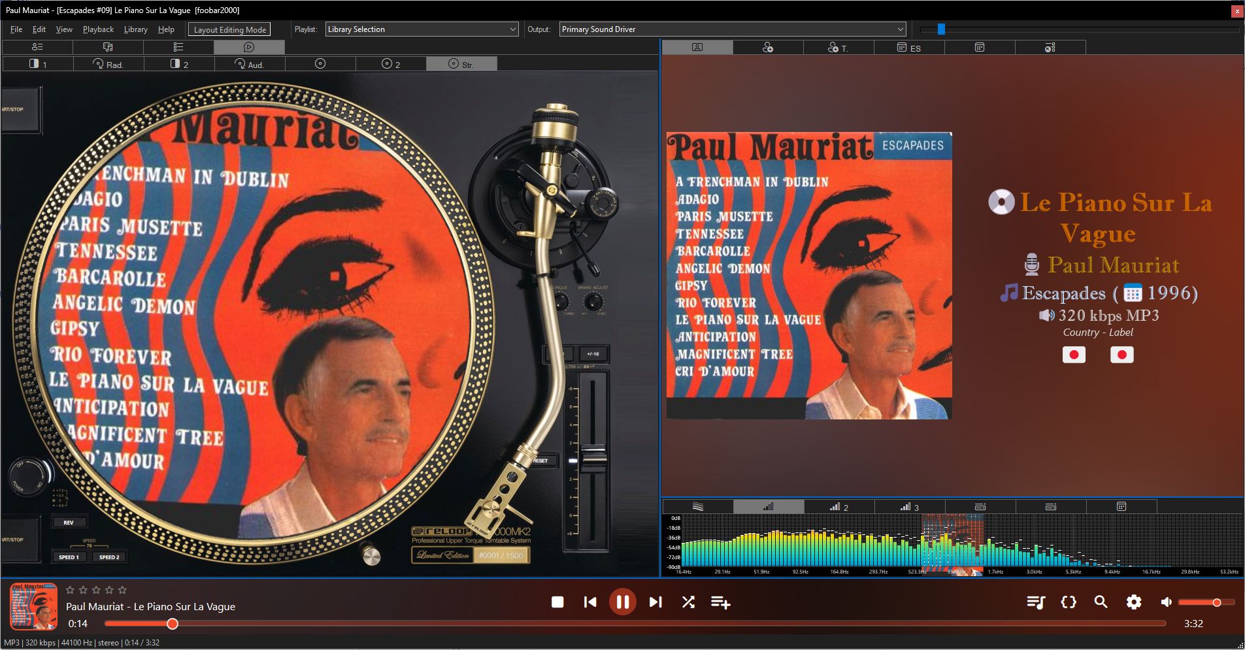Select the unlabeled person-plus tab

(x=768, y=48)
